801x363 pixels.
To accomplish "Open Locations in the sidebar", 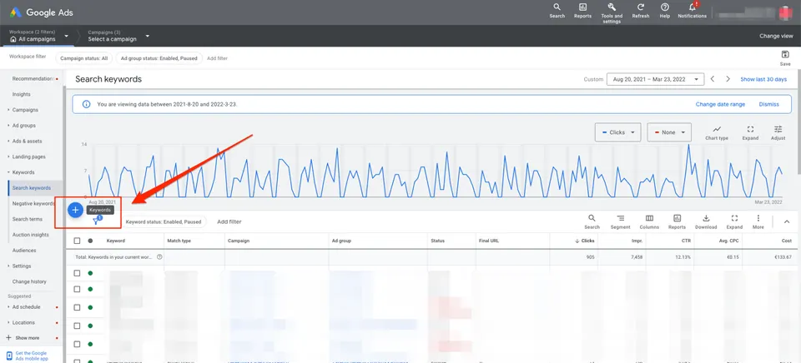I will point(23,322).
